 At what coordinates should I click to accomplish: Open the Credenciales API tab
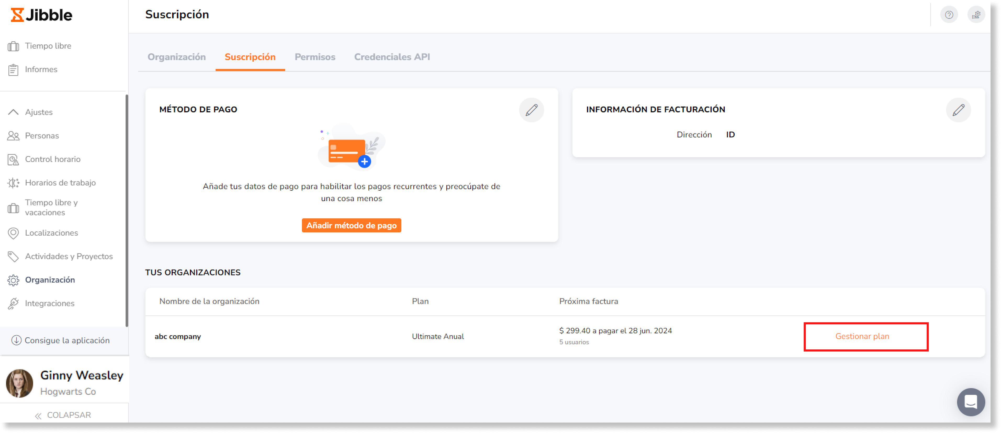point(392,57)
